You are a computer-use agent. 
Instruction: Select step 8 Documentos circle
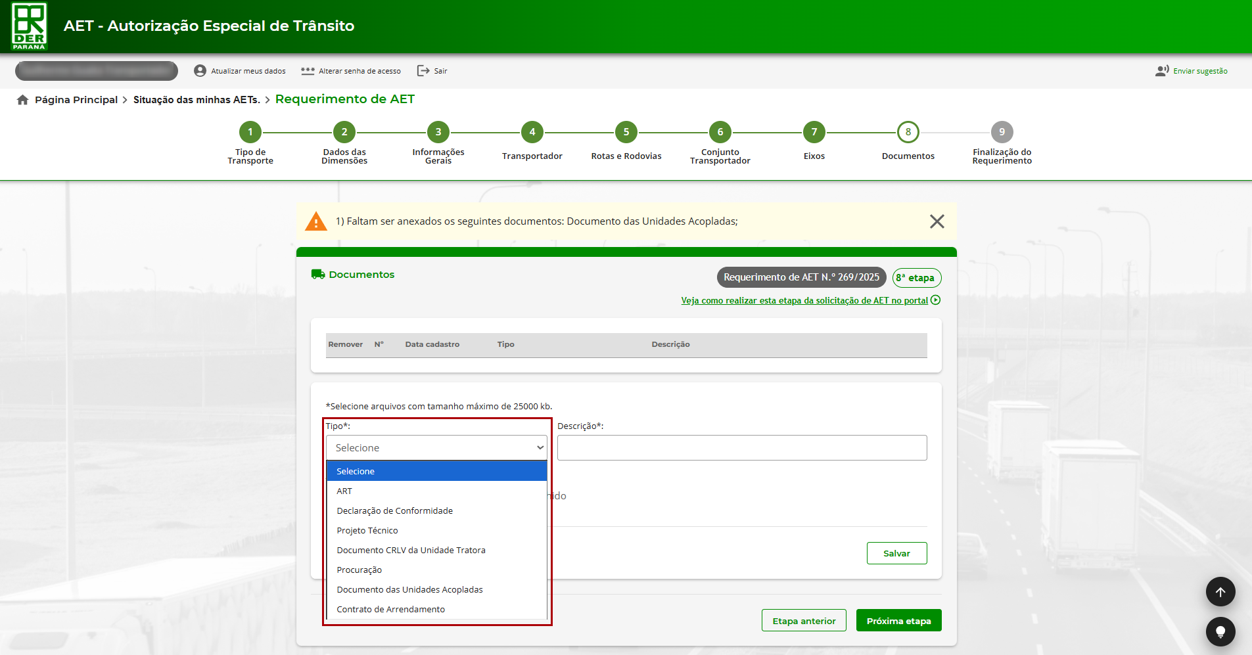(908, 132)
